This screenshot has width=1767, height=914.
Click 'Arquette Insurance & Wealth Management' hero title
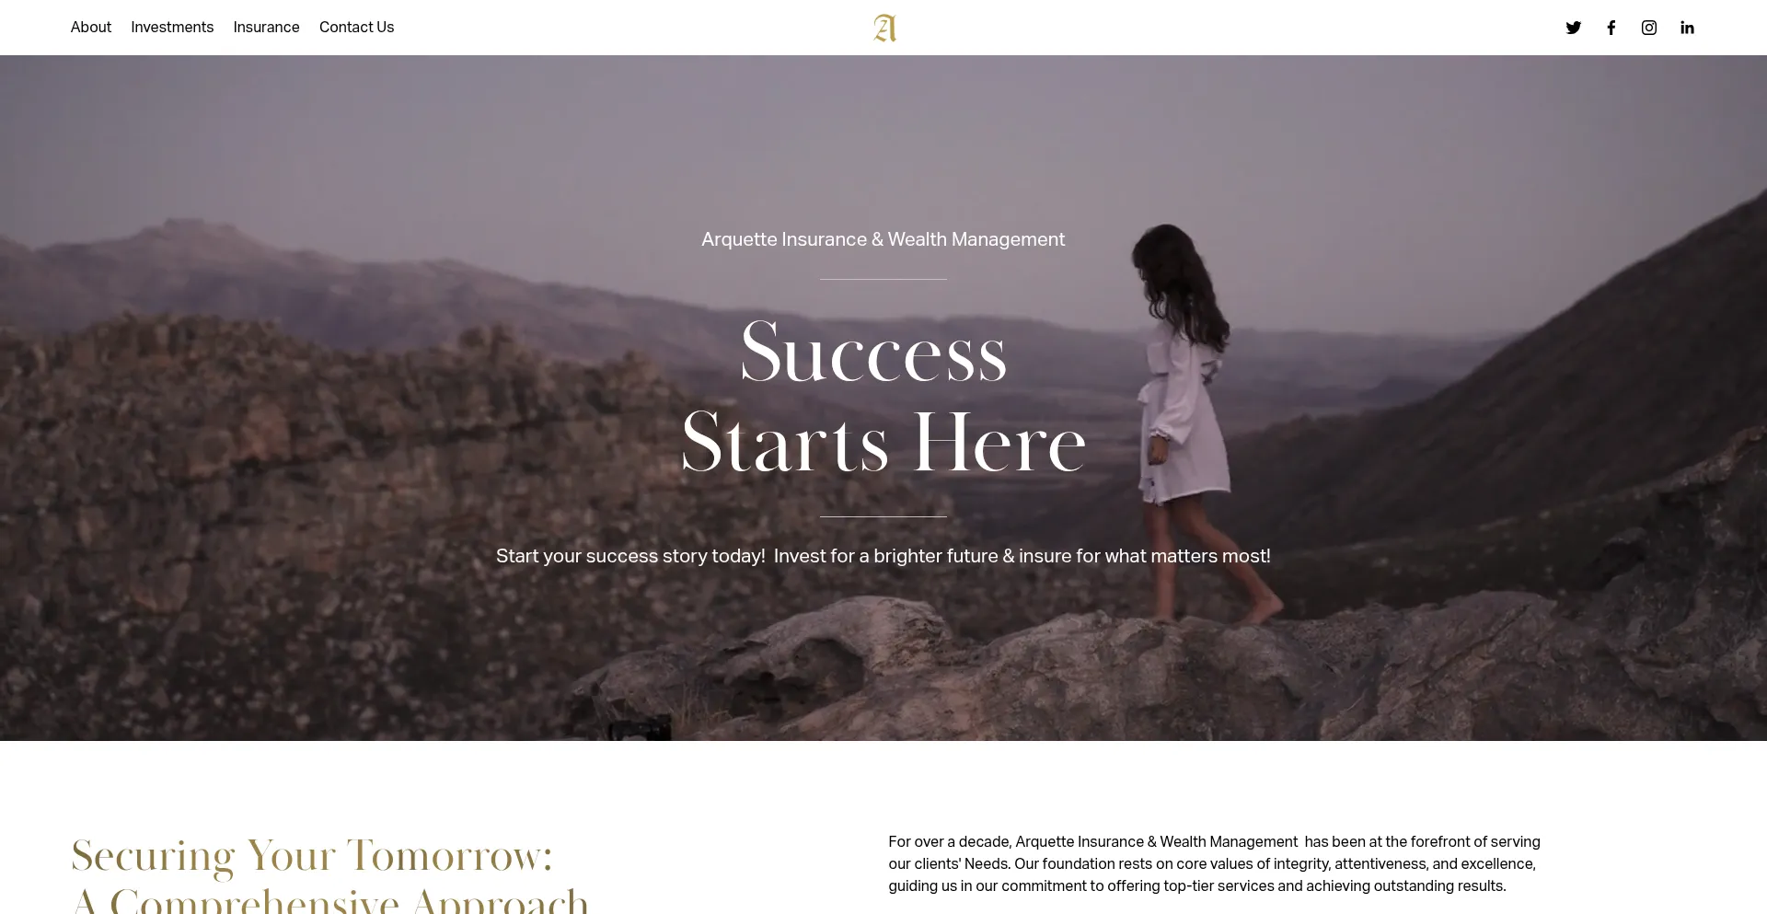point(883,240)
